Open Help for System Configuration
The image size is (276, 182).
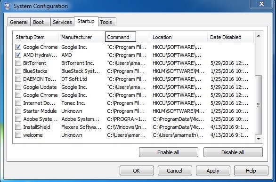pos(251,171)
